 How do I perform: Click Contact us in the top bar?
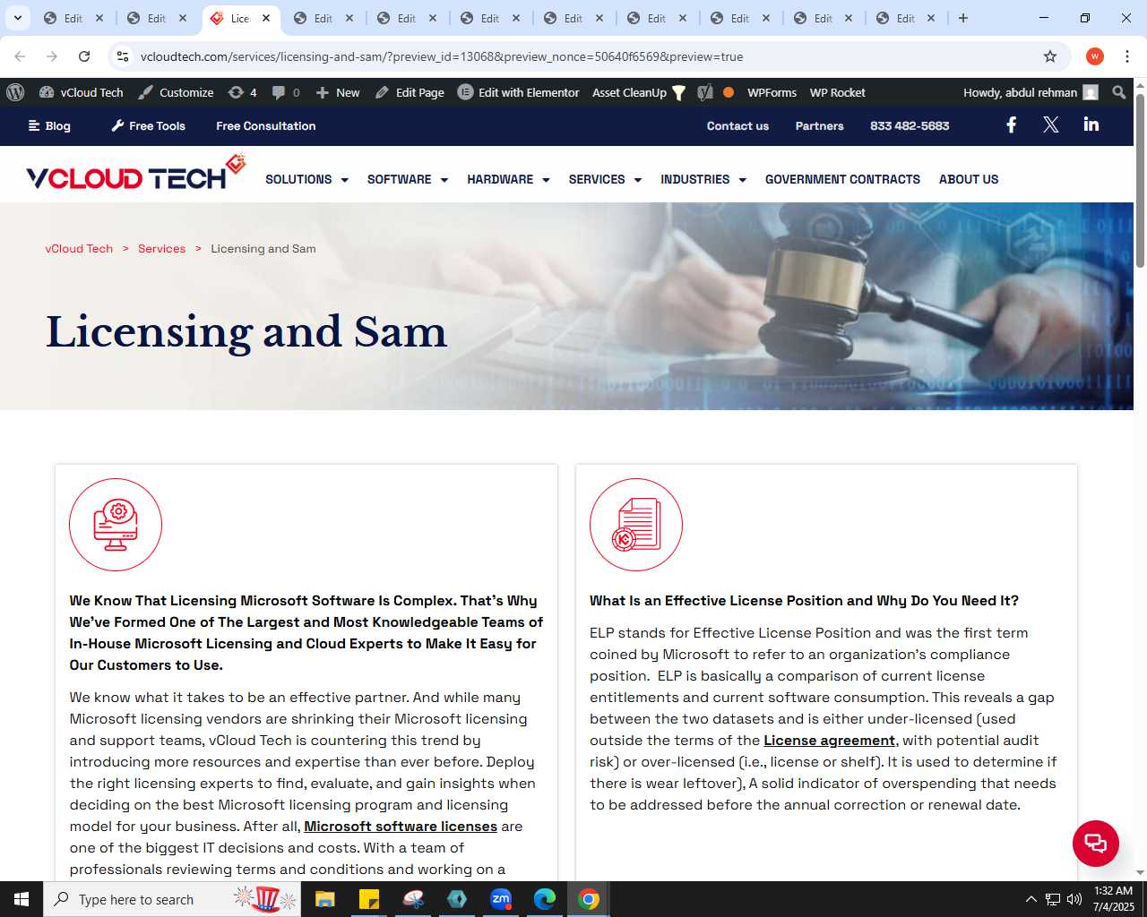click(x=737, y=126)
